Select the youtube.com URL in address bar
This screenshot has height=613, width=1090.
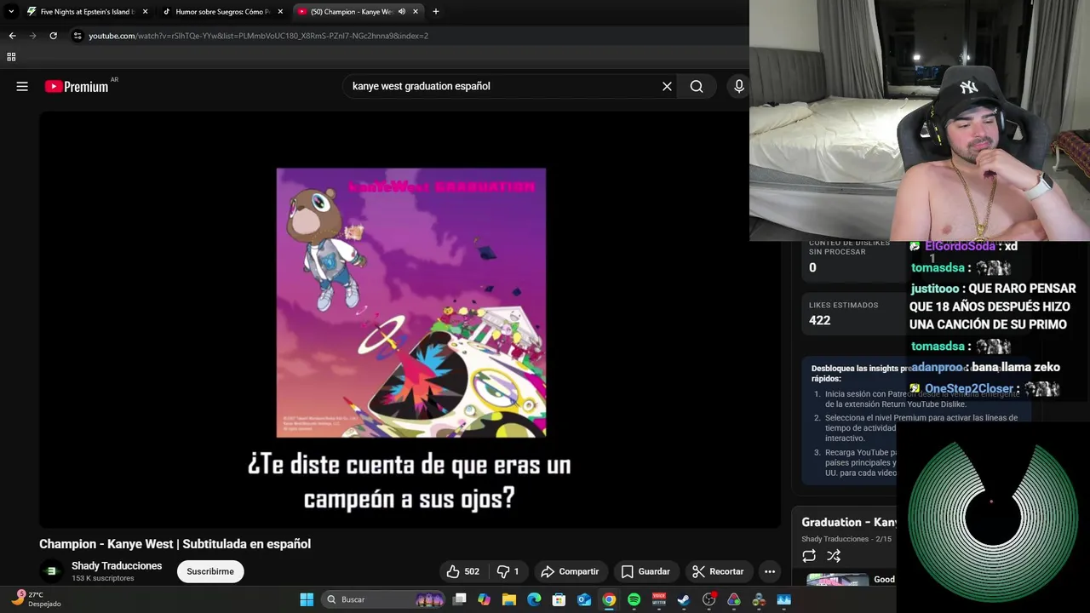coord(258,36)
